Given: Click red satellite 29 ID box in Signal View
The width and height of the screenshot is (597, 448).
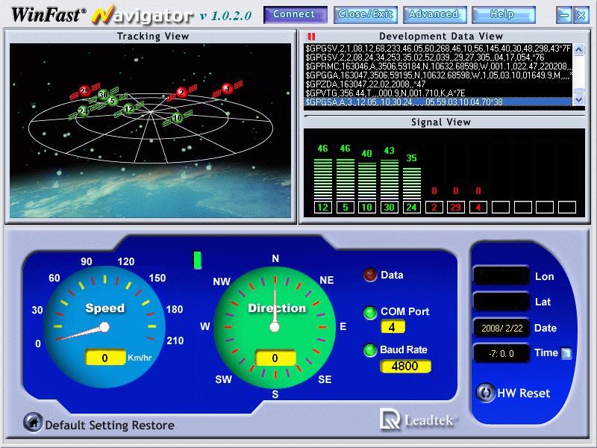Looking at the screenshot, I should point(456,208).
